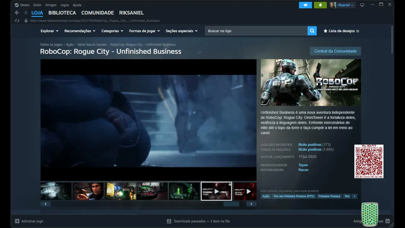Select the yellow poster screenshot thumbnail

[x=120, y=191]
